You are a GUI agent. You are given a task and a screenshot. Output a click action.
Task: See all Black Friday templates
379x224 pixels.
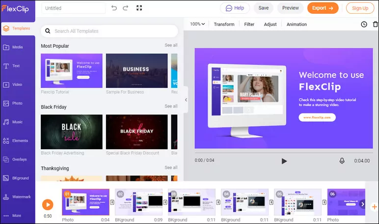(171, 106)
